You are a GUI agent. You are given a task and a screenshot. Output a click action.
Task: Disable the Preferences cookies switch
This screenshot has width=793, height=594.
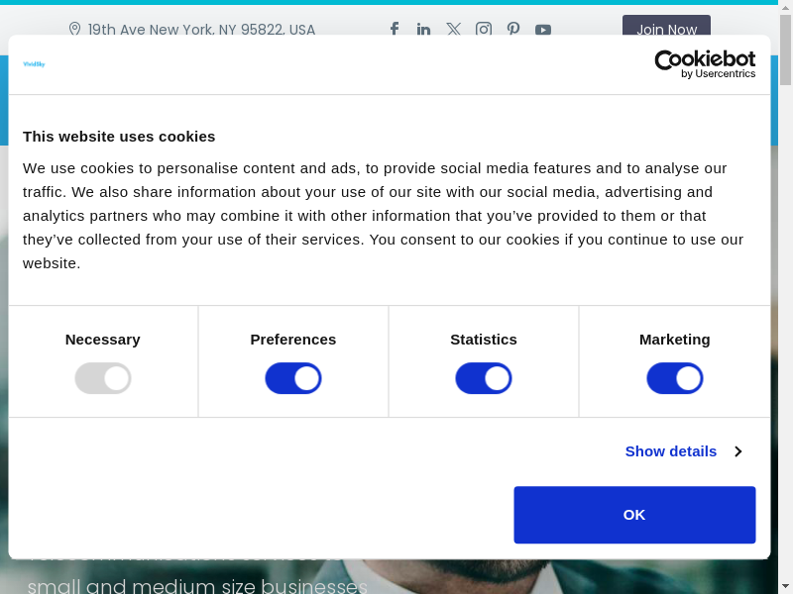point(293,378)
